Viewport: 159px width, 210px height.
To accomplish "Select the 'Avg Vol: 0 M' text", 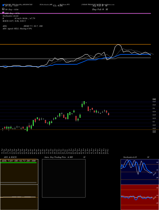I will [x=100, y=6].
